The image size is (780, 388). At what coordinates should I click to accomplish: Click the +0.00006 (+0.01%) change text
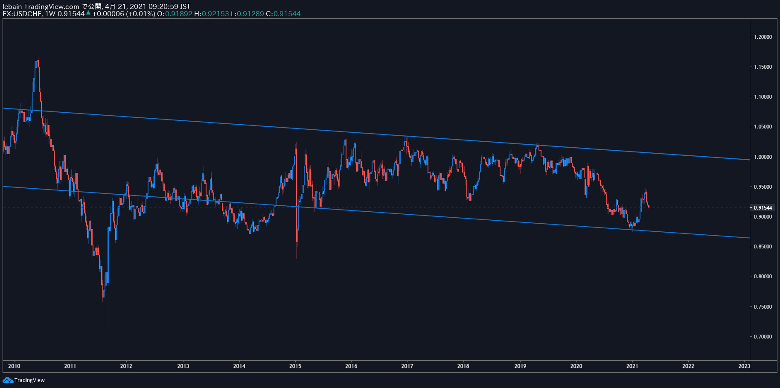click(124, 14)
